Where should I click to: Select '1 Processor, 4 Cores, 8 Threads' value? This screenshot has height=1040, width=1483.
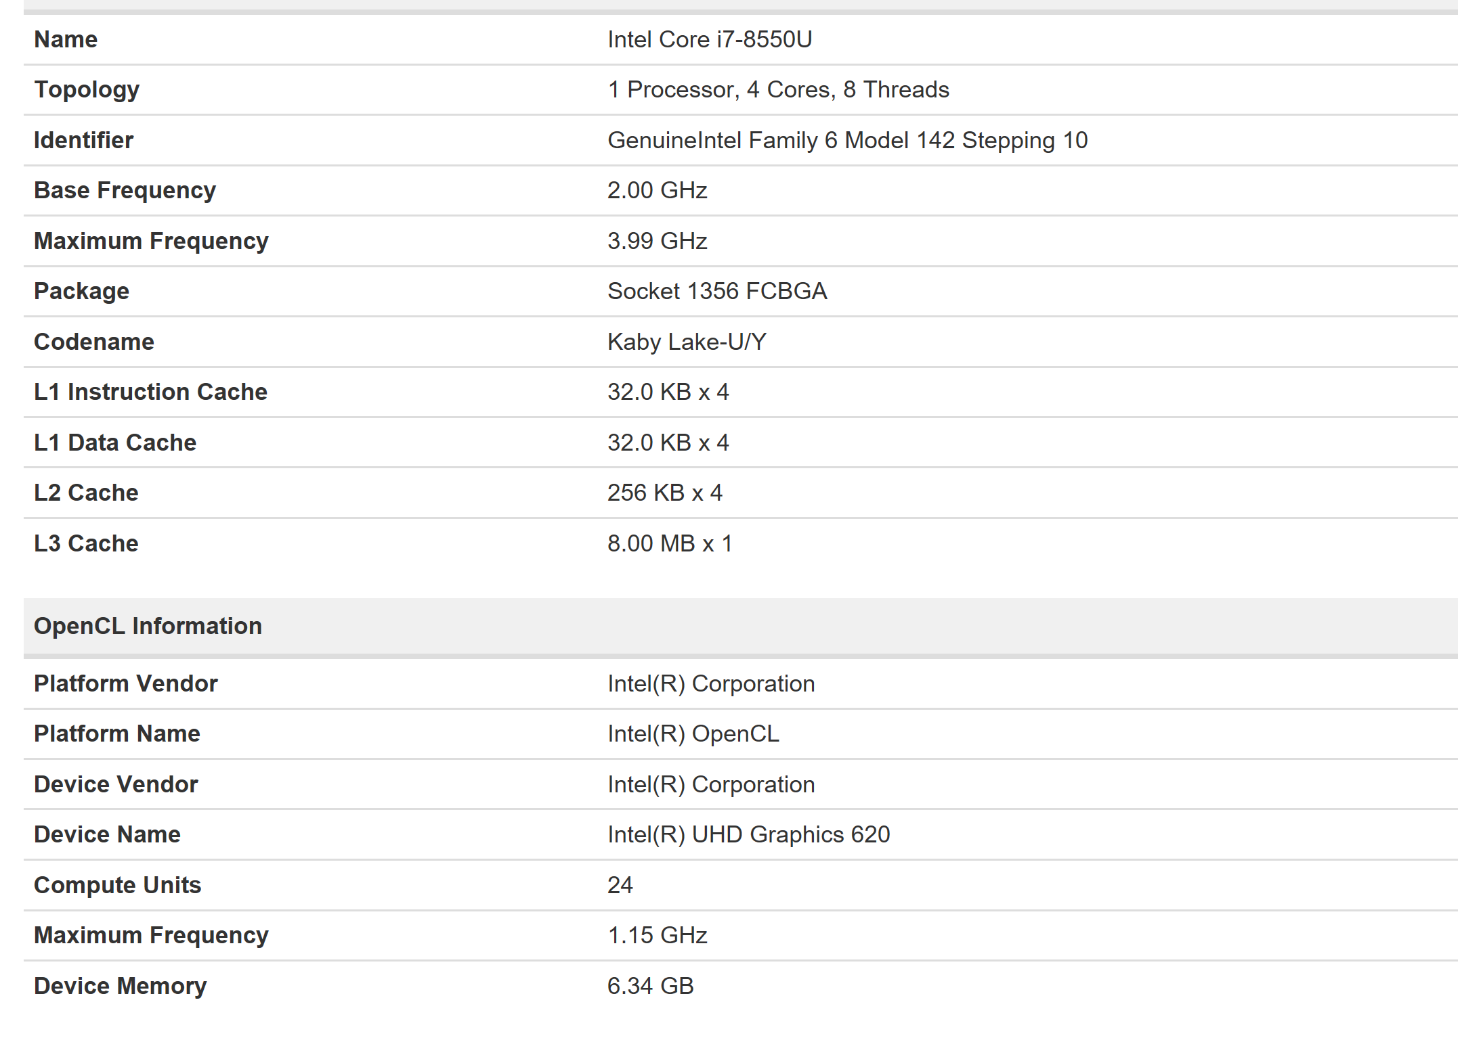click(x=778, y=89)
